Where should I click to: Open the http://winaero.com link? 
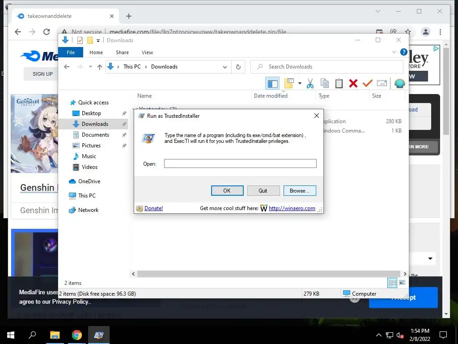(292, 208)
